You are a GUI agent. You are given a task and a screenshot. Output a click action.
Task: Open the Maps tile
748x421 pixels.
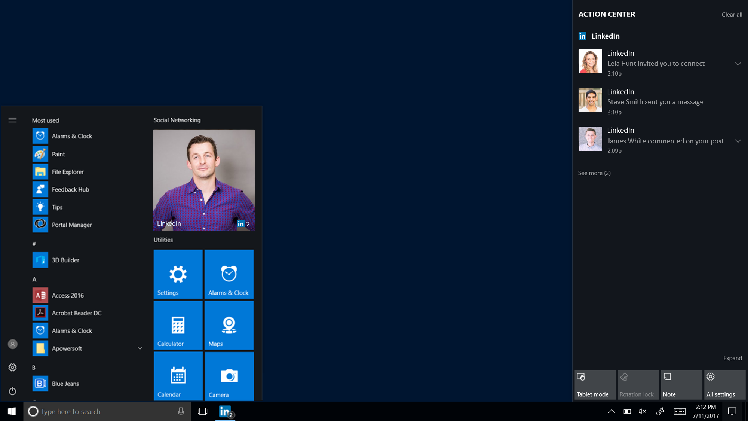click(229, 325)
